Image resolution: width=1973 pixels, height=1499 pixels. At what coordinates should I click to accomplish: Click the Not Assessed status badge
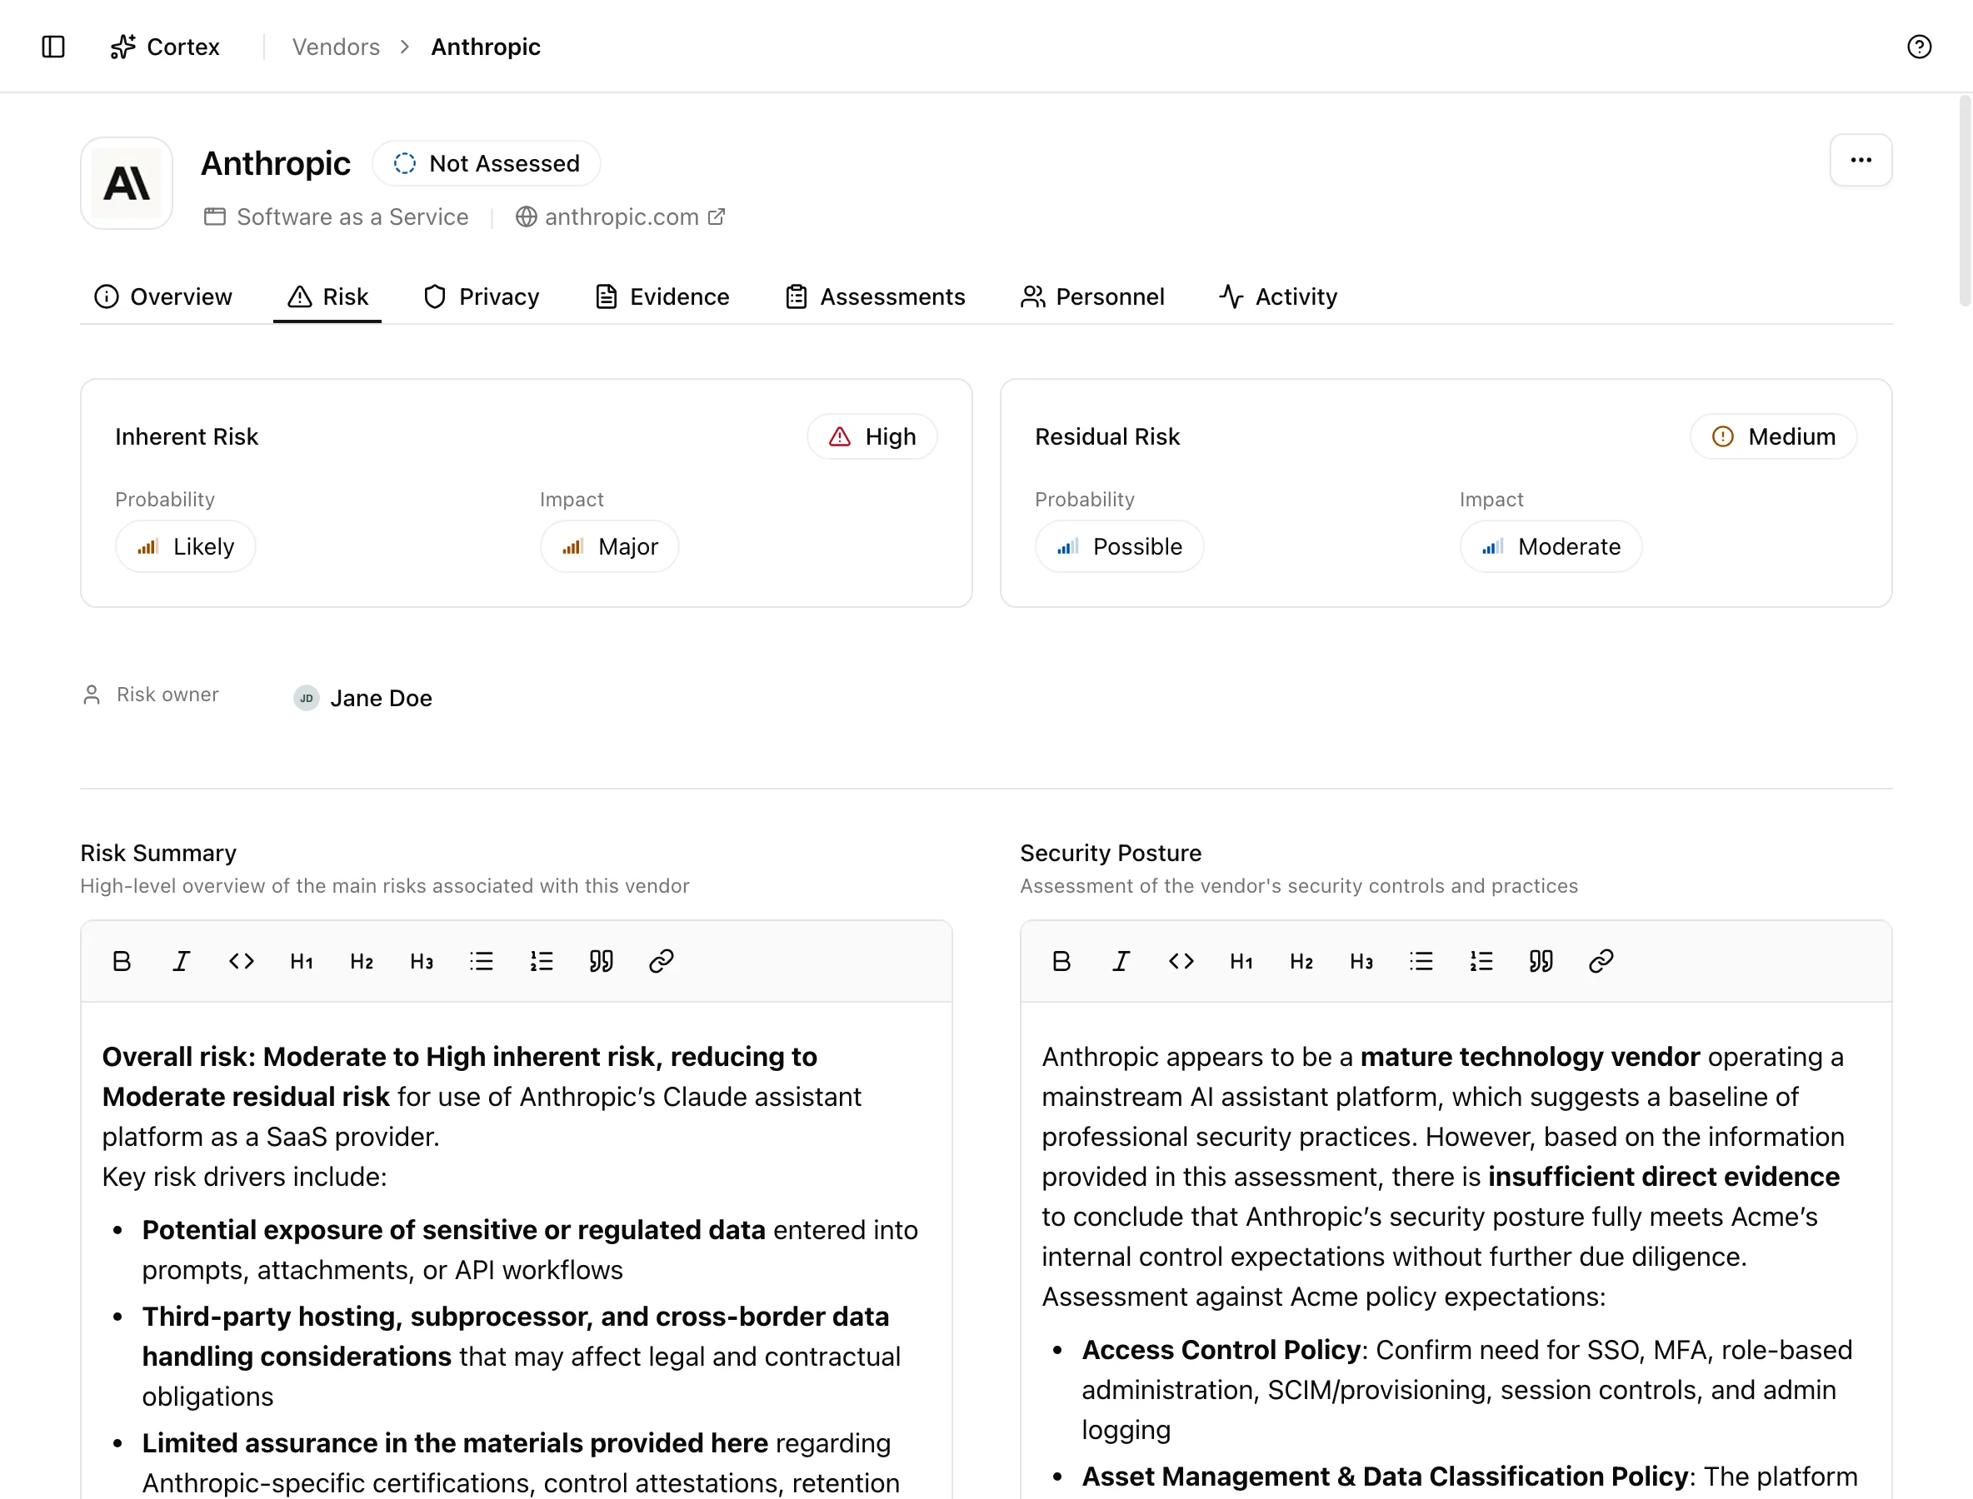pos(487,163)
